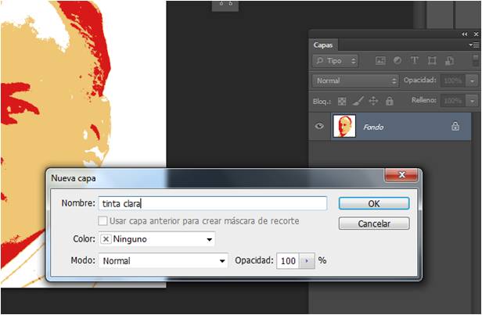Viewport: 482px width, 315px height.
Task: Expand the Tipo filter dropdown
Action: click(x=335, y=60)
